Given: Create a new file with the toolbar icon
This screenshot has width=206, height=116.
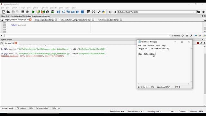Looking at the screenshot, I should pos(4,12).
